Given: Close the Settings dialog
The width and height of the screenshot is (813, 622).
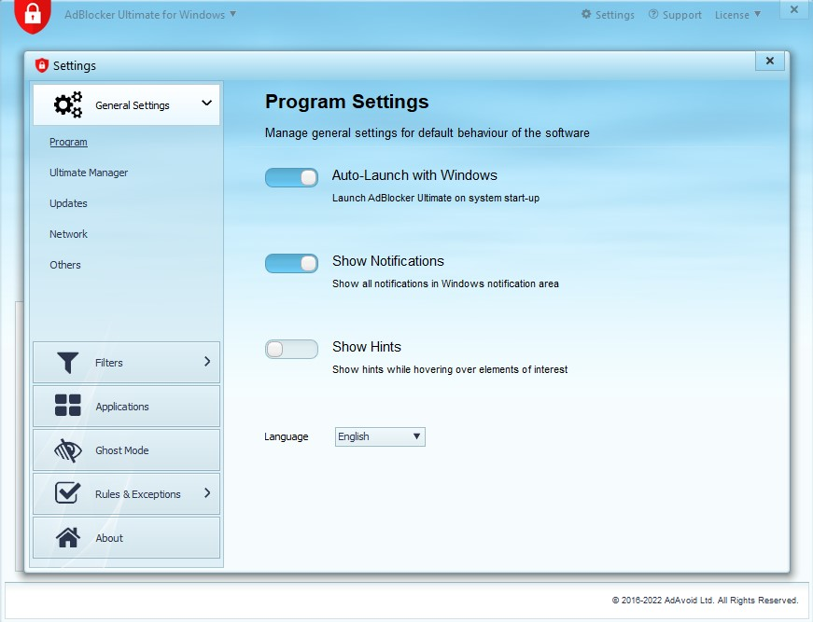Looking at the screenshot, I should [x=770, y=62].
